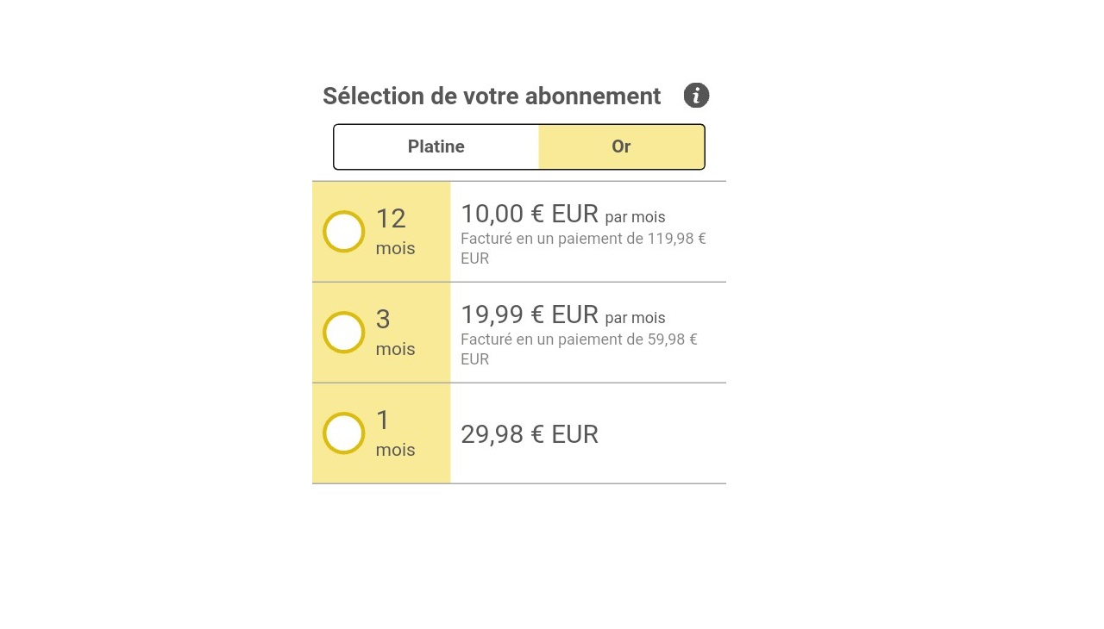Click "par mois" beside 10,00 € EUR
Viewport: 1104px width, 629px height.
pos(635,217)
